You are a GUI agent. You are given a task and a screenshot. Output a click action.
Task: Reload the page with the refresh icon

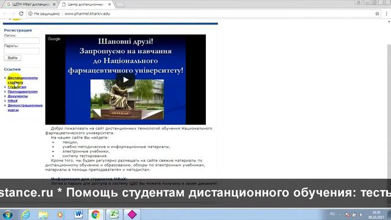21,13
